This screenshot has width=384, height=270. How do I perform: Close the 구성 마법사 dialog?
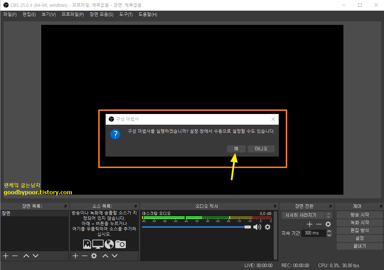[273, 119]
